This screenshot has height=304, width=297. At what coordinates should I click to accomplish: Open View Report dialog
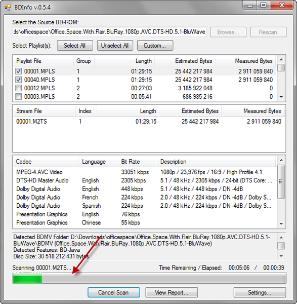point(172,292)
